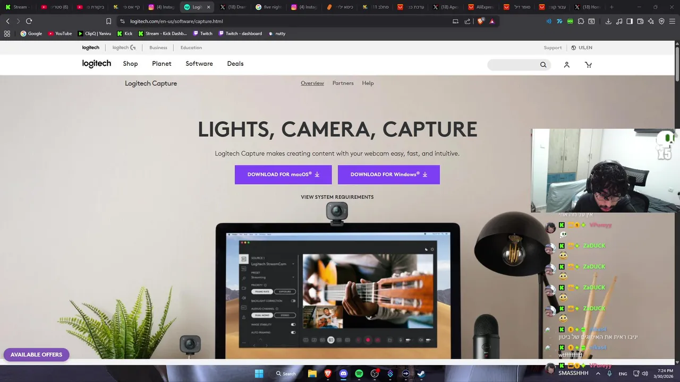Open the Brave Wallet icon
The width and height of the screenshot is (680, 382).
point(640,21)
